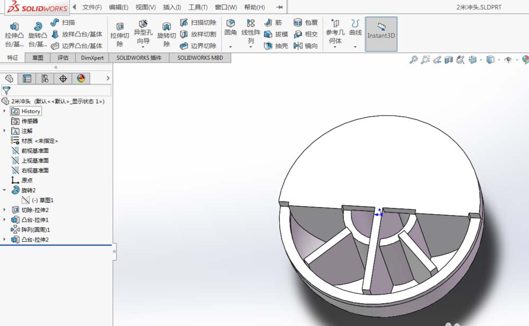The width and height of the screenshot is (529, 326).
Task: Switch to the DimXpert tab
Action: (92, 58)
